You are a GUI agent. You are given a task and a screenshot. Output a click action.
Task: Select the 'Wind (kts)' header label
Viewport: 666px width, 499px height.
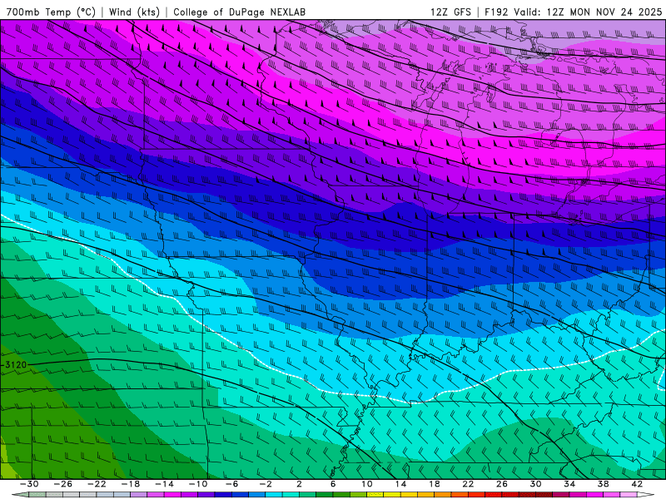[134, 12]
